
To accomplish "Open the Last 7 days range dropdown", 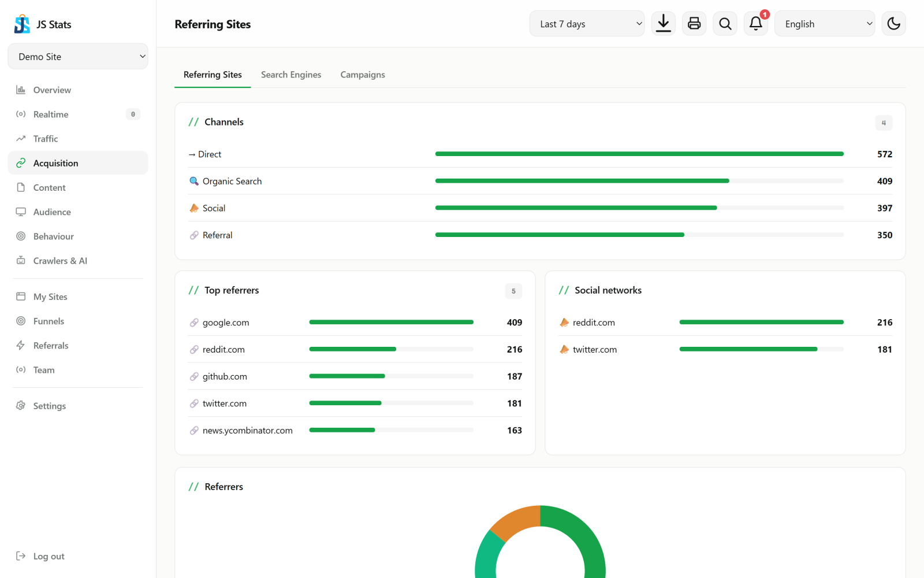I will tap(587, 24).
